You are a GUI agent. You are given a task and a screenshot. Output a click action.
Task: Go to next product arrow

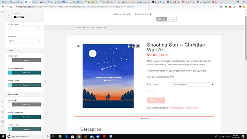click(221, 27)
